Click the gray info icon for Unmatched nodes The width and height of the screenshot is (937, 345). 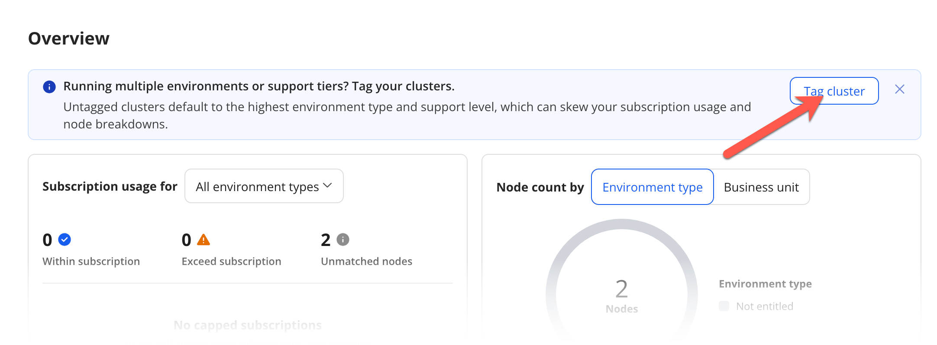343,240
